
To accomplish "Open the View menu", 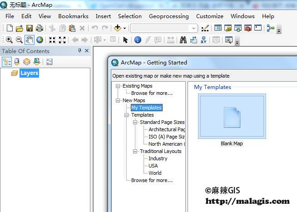I will pos(45,16).
